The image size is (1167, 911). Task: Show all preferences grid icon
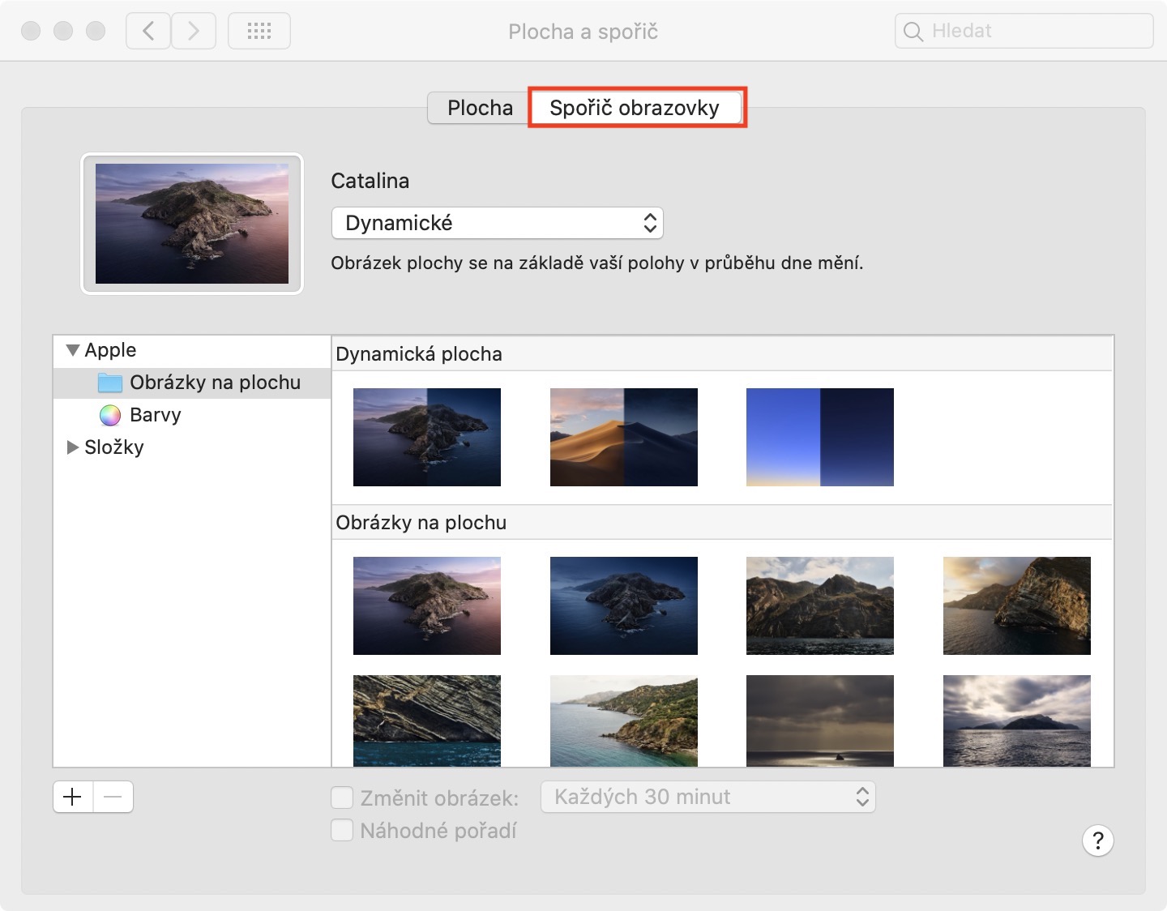(259, 32)
